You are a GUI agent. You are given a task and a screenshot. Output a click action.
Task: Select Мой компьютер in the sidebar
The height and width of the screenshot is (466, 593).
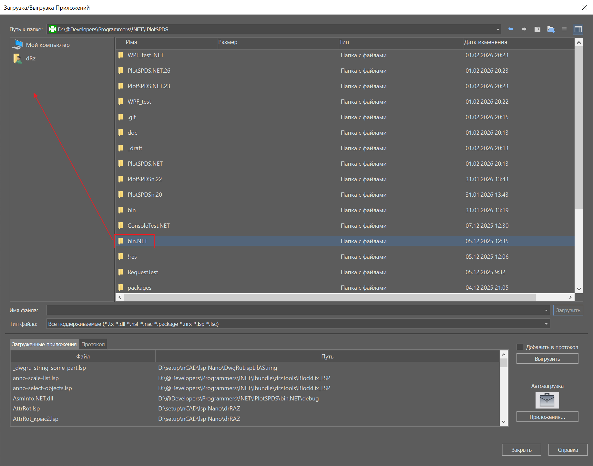tap(47, 45)
